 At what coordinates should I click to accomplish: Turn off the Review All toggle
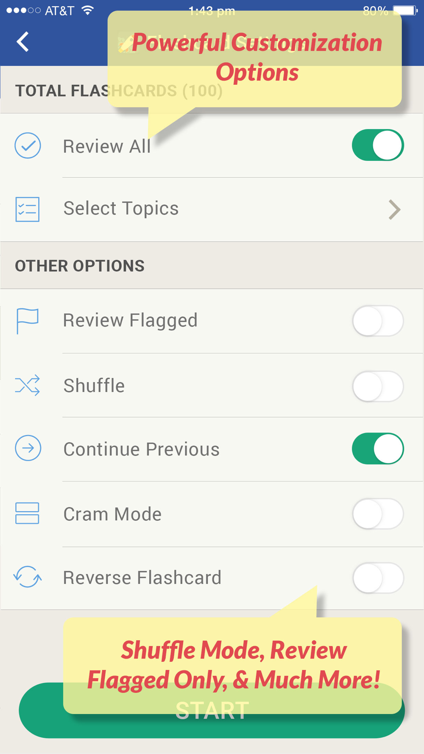pos(378,145)
